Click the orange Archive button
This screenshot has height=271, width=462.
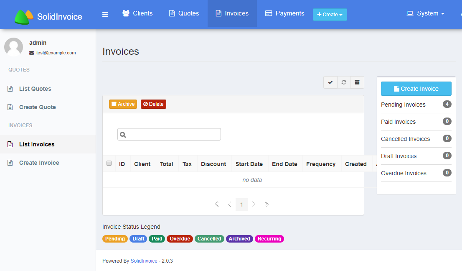[x=123, y=104]
